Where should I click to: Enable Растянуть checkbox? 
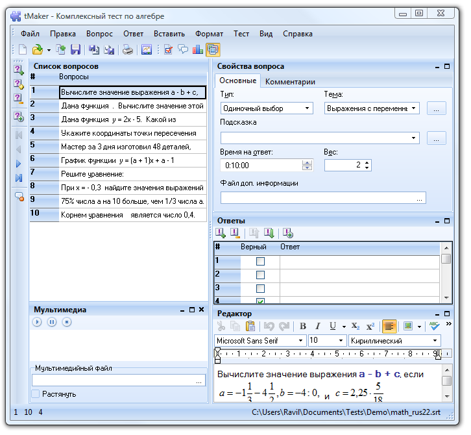pyautogui.click(x=36, y=393)
